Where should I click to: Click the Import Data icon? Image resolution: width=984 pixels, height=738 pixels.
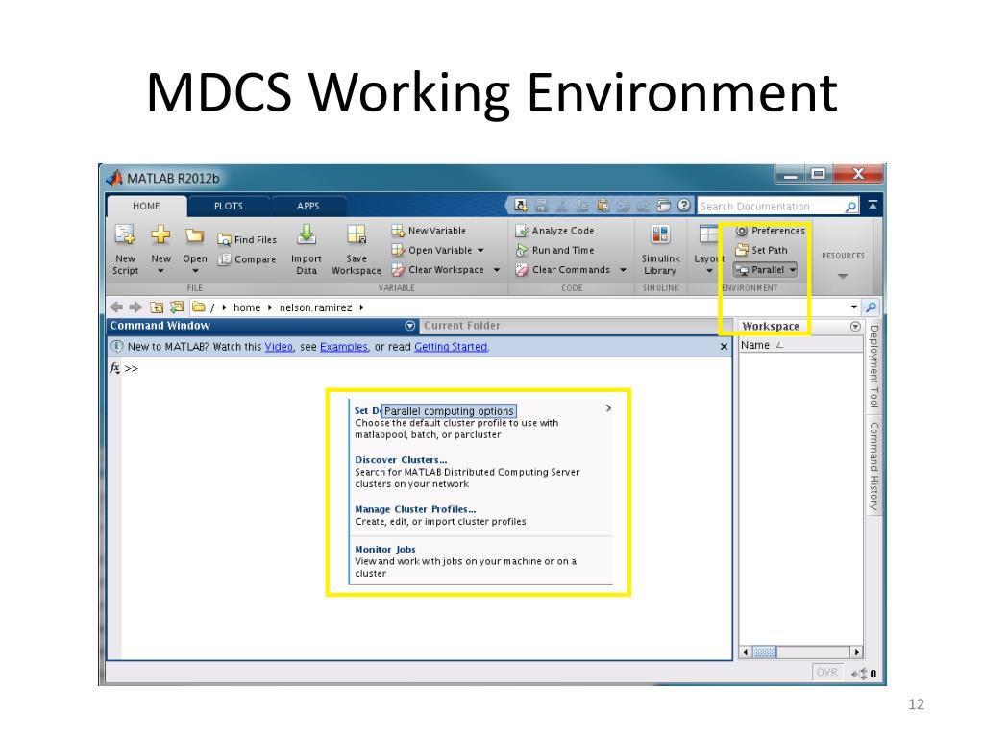[307, 234]
